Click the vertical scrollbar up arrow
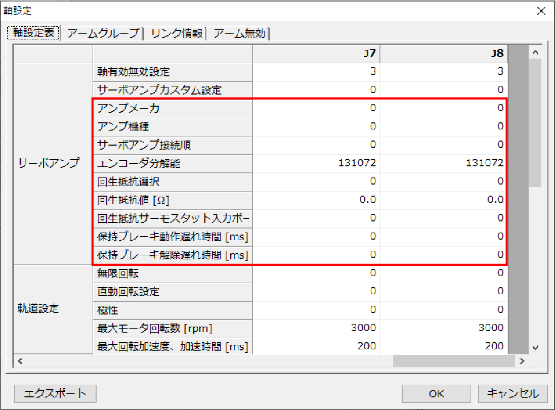 click(536, 53)
